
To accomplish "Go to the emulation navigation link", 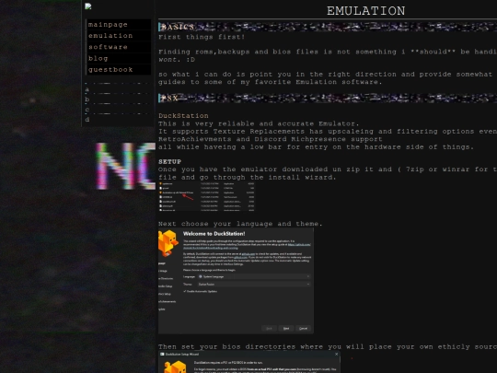I will [x=118, y=36].
